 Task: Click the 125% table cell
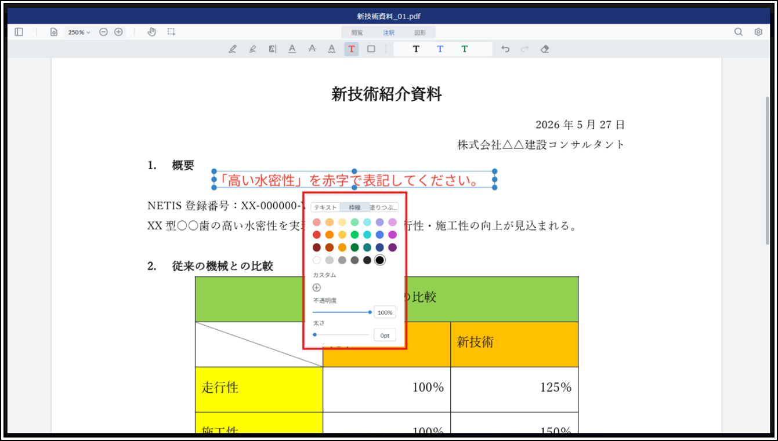pos(515,389)
